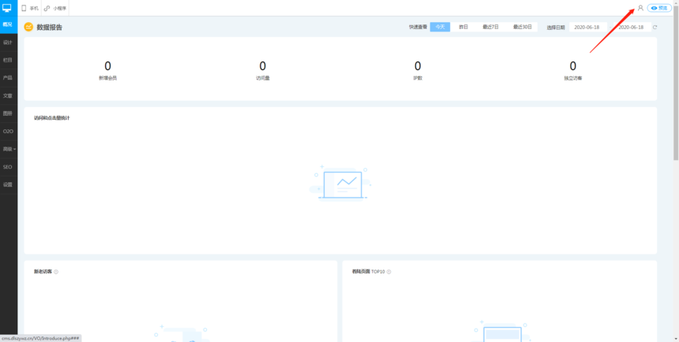This screenshot has height=342, width=679.
Task: Open SEO section in sidebar
Action: click(8, 166)
